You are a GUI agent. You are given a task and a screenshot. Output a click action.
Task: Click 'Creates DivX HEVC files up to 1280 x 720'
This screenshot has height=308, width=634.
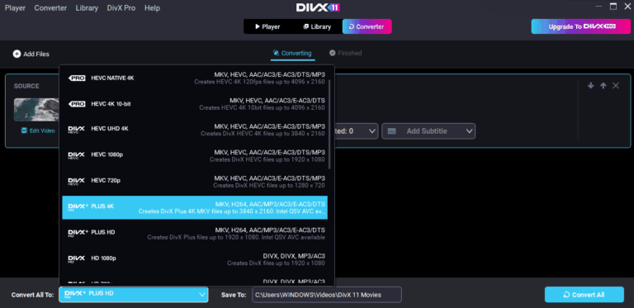click(x=269, y=186)
